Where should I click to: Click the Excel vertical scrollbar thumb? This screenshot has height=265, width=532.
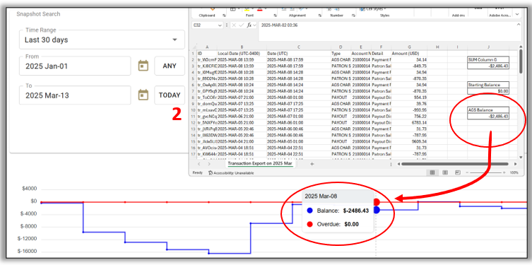point(521,62)
